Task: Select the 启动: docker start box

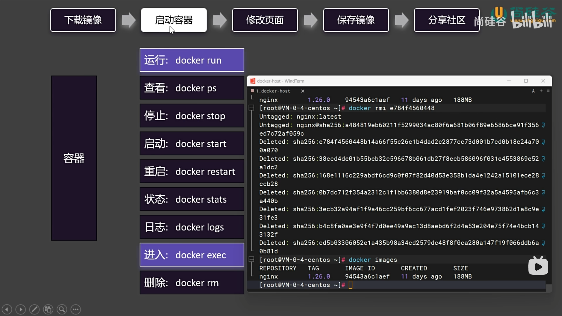Action: tap(192, 144)
